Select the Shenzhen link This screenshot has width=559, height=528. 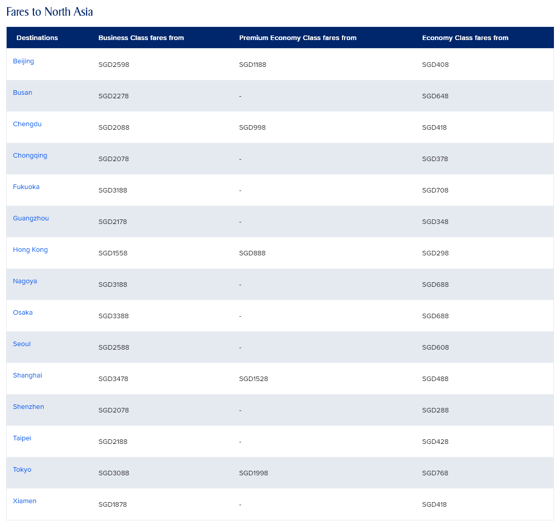(28, 407)
